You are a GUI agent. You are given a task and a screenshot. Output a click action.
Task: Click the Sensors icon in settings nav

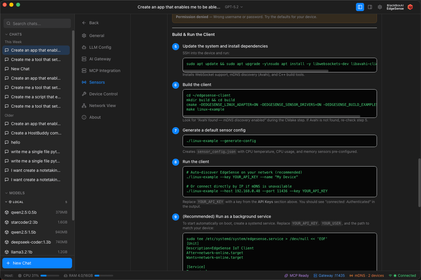click(x=84, y=82)
